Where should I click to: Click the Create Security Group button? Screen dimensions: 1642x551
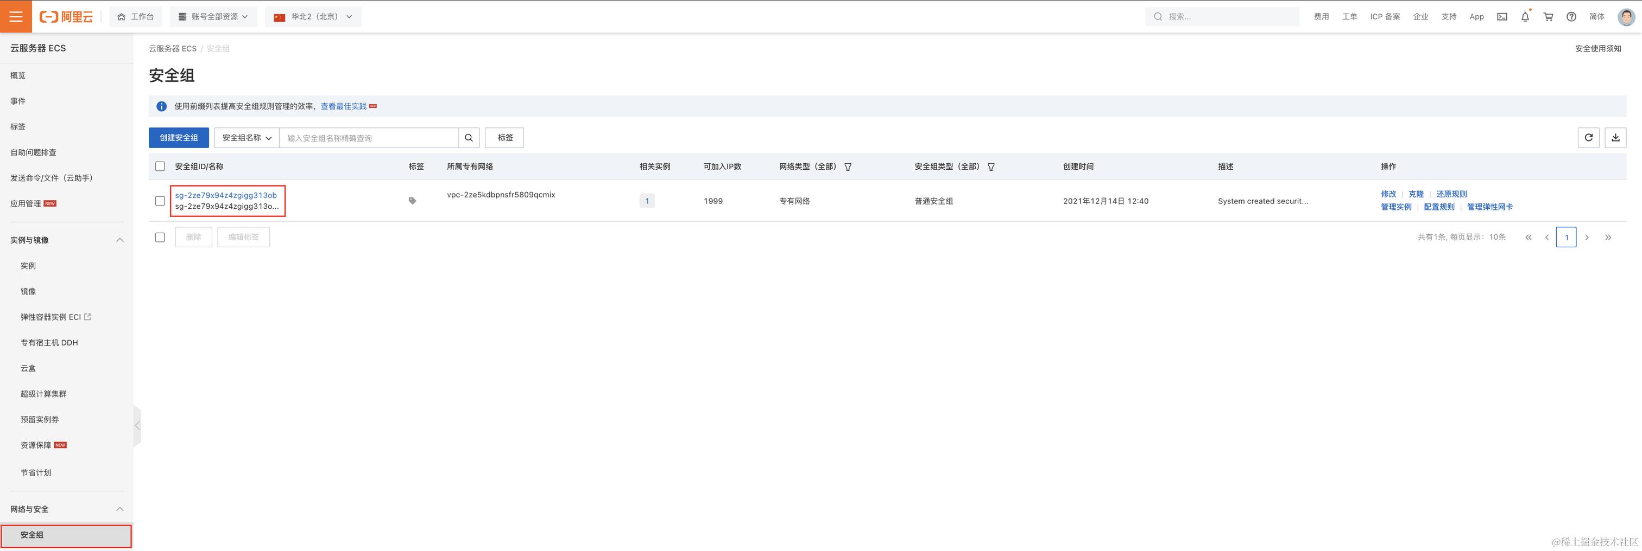[179, 138]
